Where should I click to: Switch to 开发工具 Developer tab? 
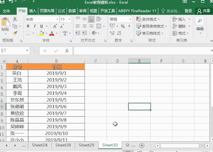[x=107, y=11]
